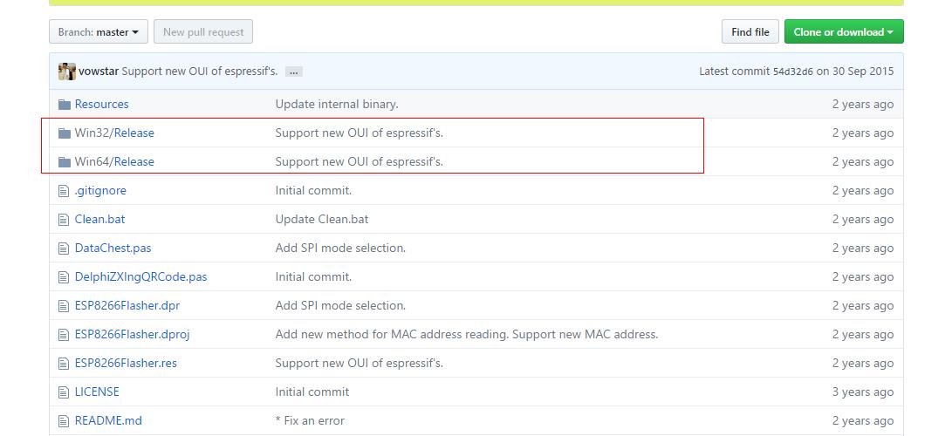The width and height of the screenshot is (952, 436).
Task: Open the latest commit message link
Action: click(x=200, y=72)
